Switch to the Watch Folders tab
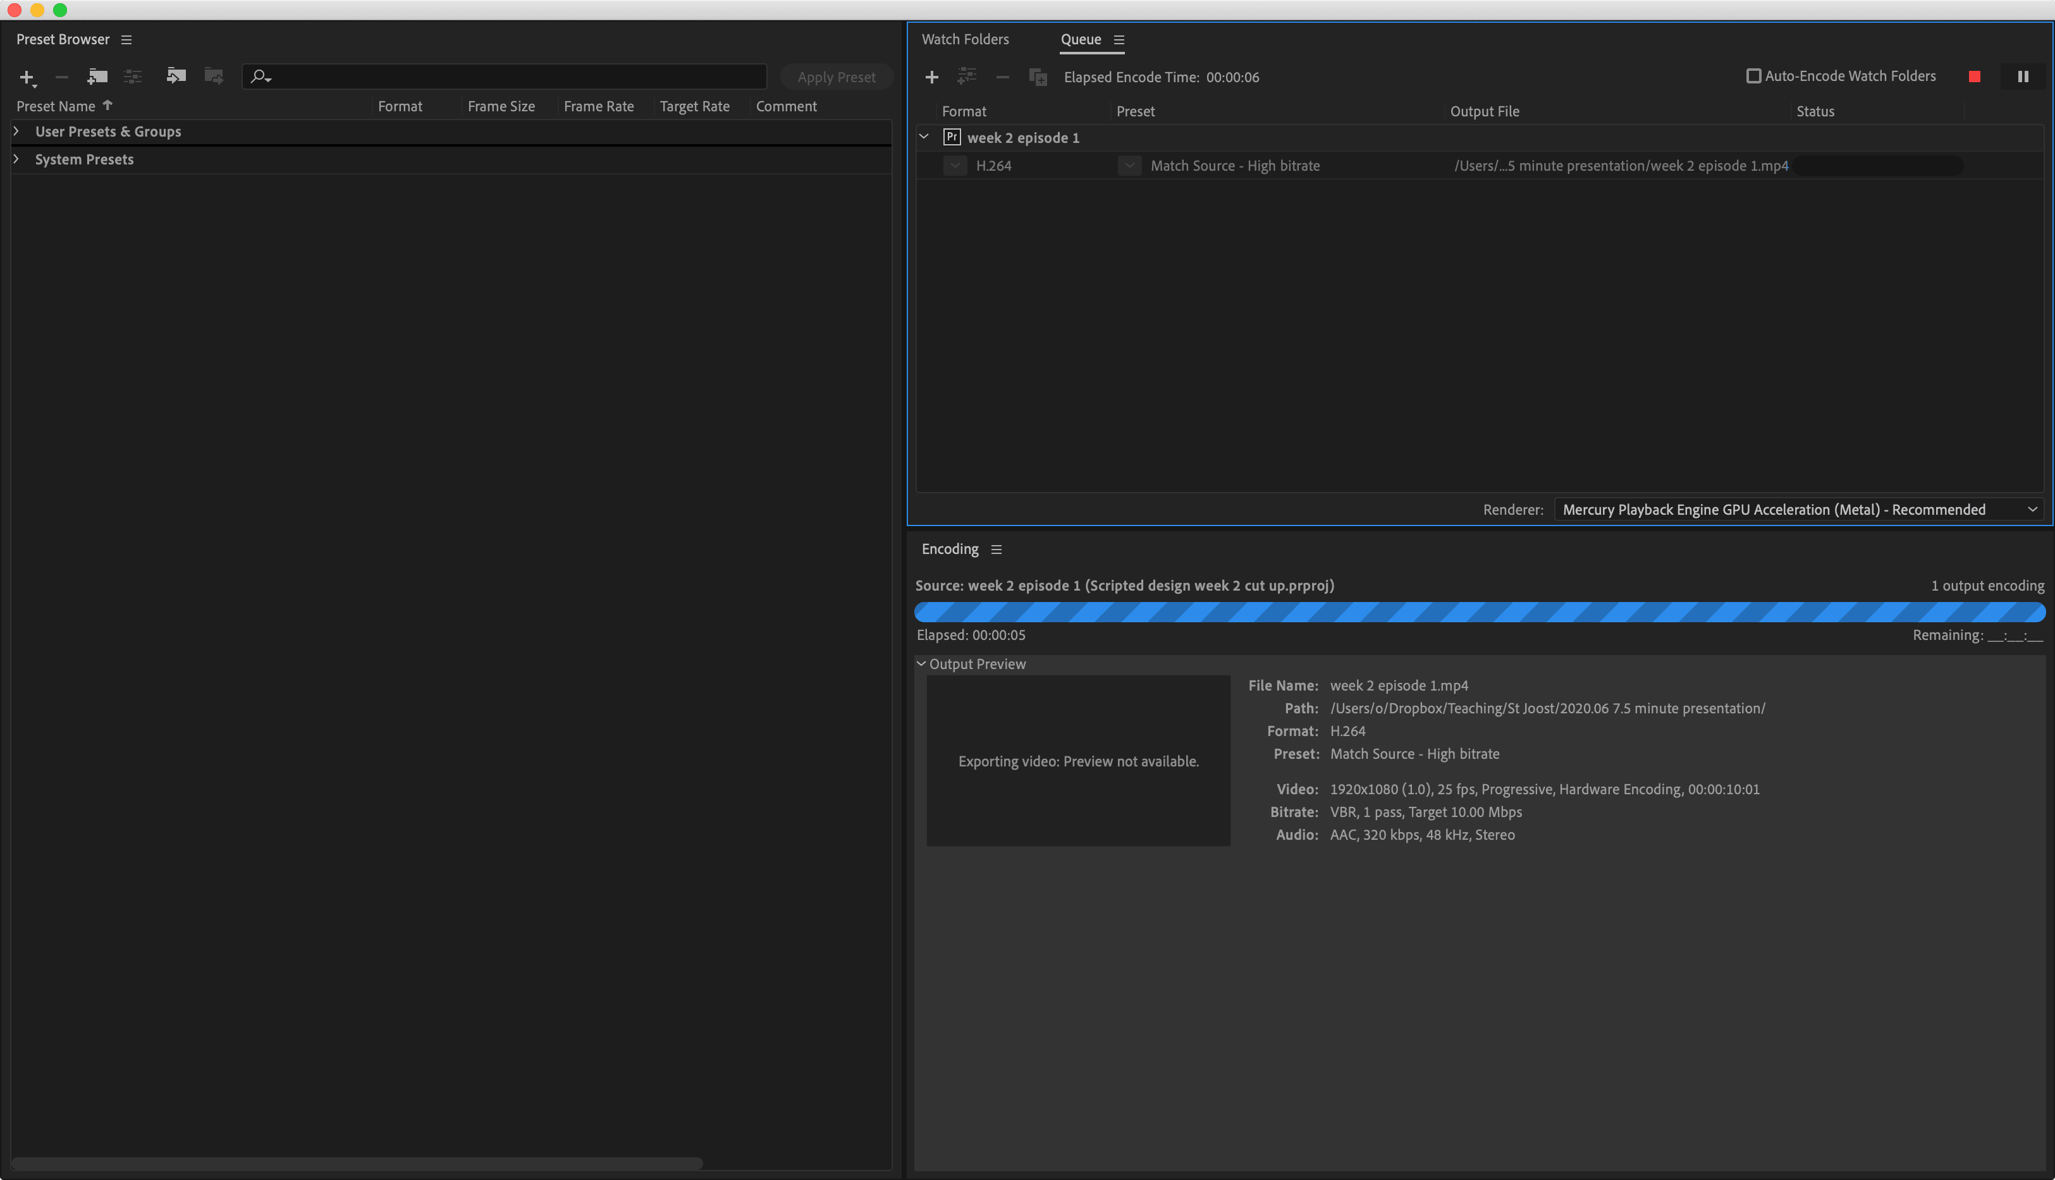2055x1180 pixels. [965, 40]
